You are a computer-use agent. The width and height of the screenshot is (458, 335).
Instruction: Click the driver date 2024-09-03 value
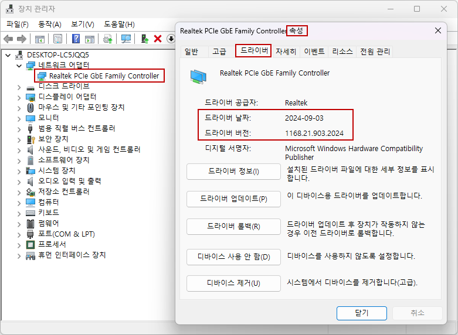coord(304,118)
